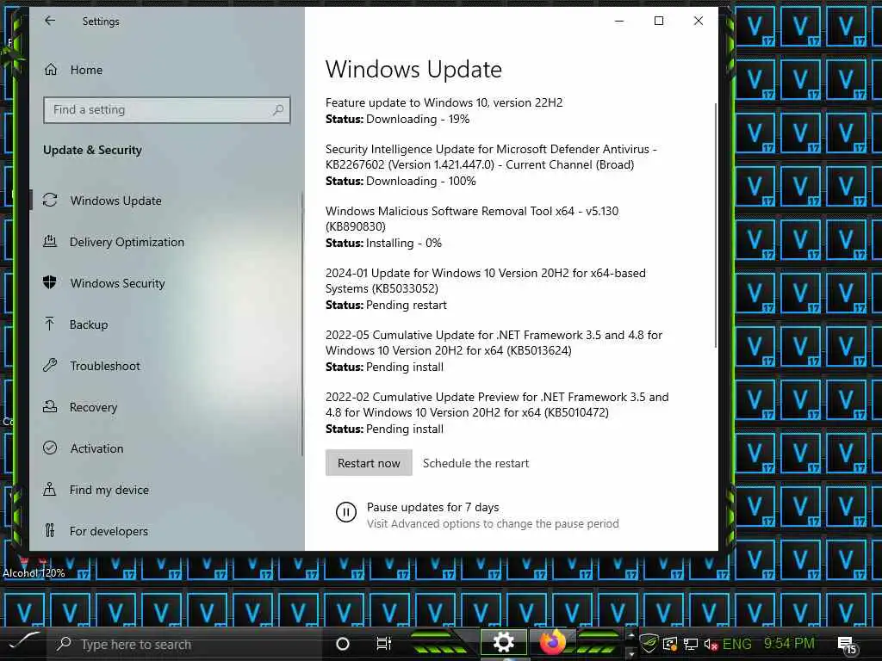The height and width of the screenshot is (661, 882).
Task: Go back with the Settings back arrow
Action: (x=50, y=21)
